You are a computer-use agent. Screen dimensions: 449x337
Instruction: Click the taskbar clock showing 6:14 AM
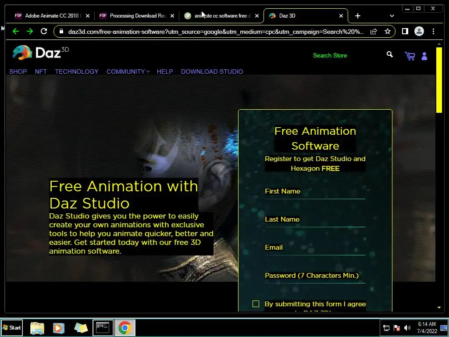click(427, 327)
